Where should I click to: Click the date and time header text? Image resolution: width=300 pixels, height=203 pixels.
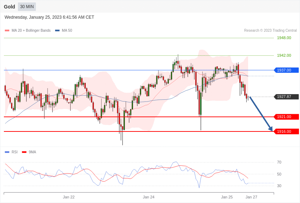coord(49,17)
